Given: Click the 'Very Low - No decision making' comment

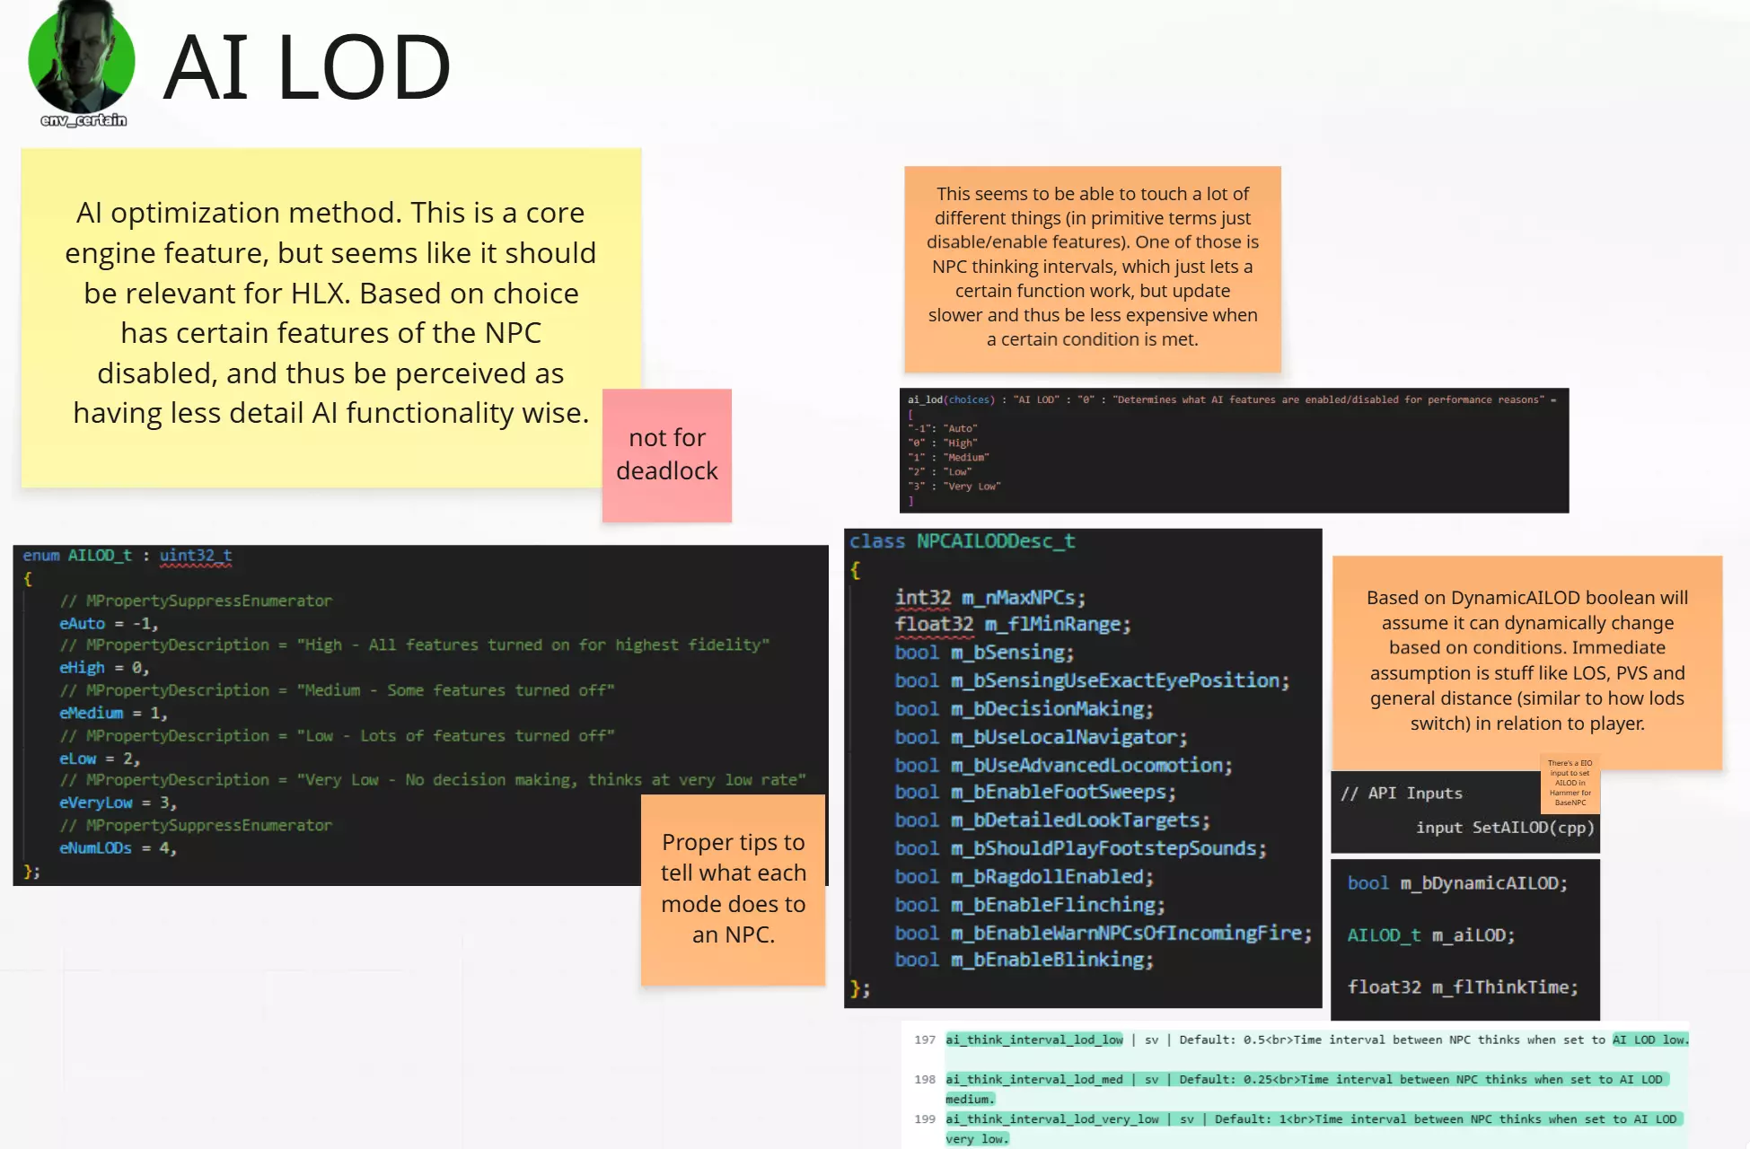Looking at the screenshot, I should click(433, 780).
